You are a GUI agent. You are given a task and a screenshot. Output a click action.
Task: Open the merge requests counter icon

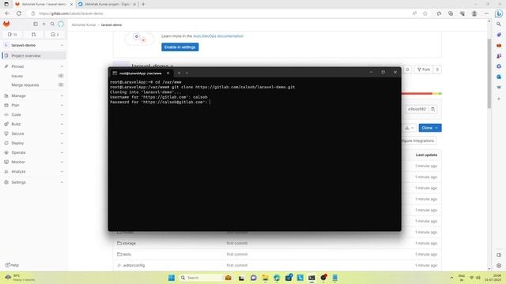(x=33, y=35)
